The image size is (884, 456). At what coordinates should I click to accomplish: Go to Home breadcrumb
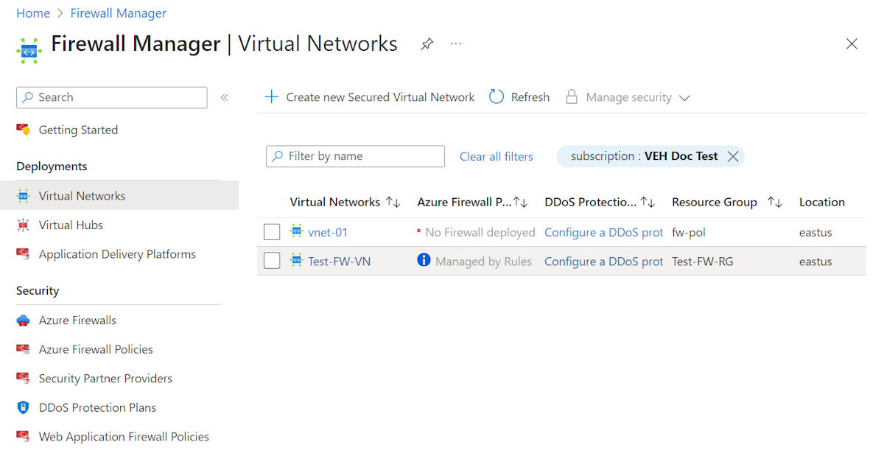click(33, 13)
